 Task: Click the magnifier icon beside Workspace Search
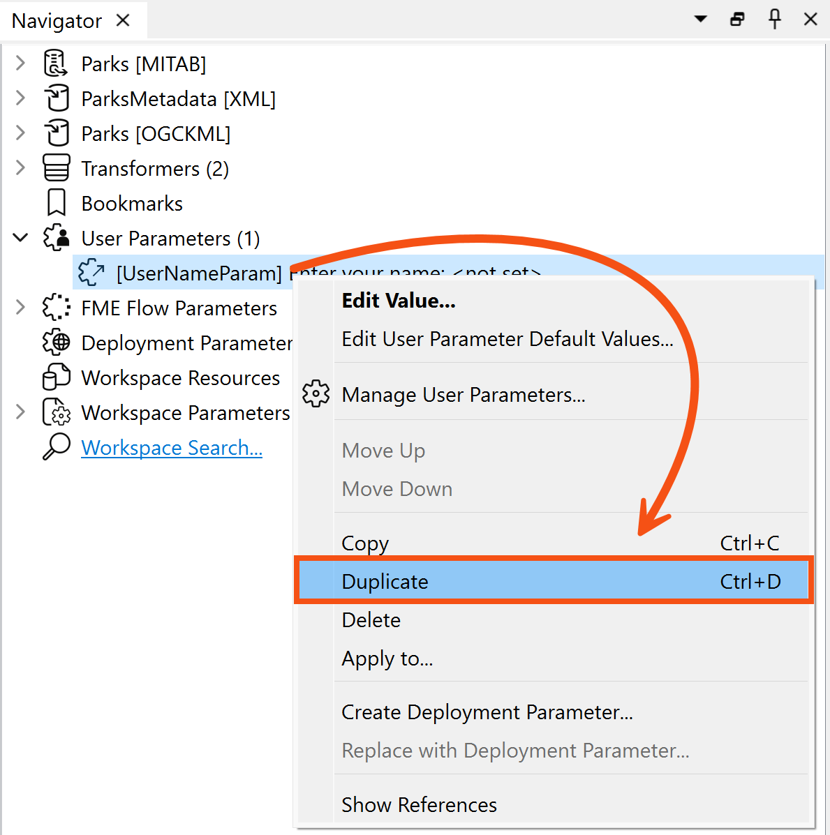pyautogui.click(x=56, y=447)
